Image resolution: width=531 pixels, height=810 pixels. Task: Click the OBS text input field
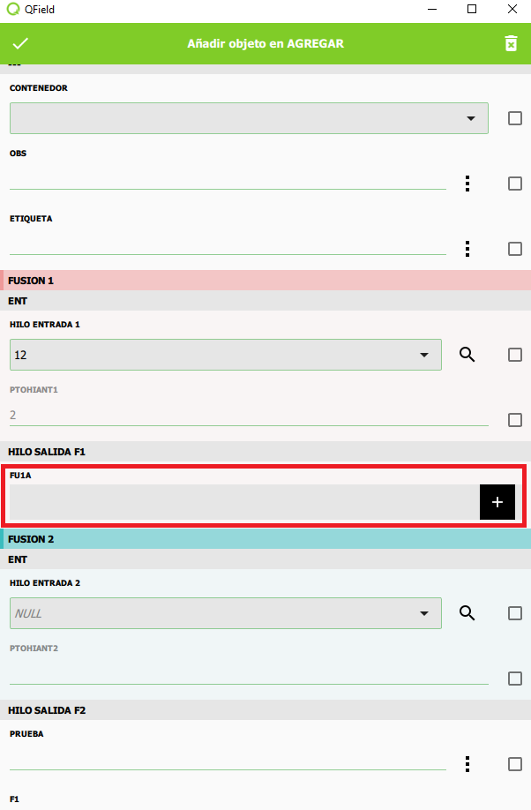228,180
